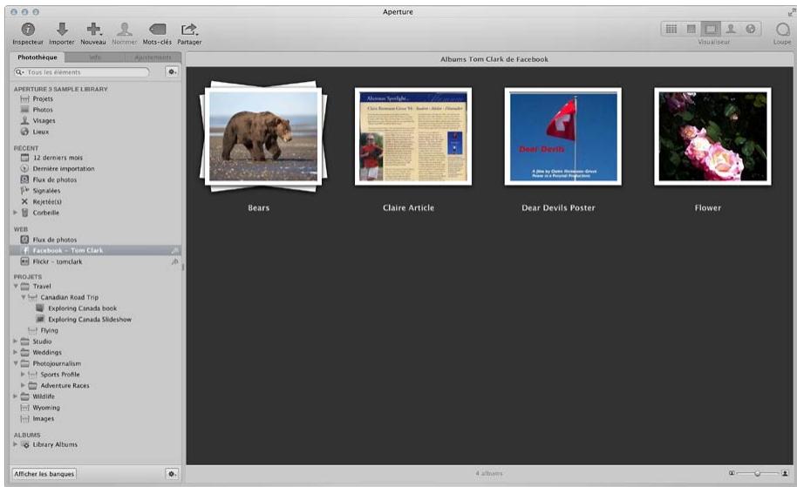This screenshot has width=797, height=487.
Task: Collapse the Photojournalism folder
Action: point(15,363)
